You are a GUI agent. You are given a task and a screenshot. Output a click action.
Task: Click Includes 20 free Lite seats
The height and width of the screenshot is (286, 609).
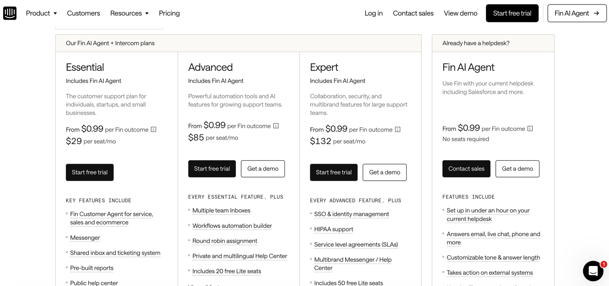[x=226, y=271]
